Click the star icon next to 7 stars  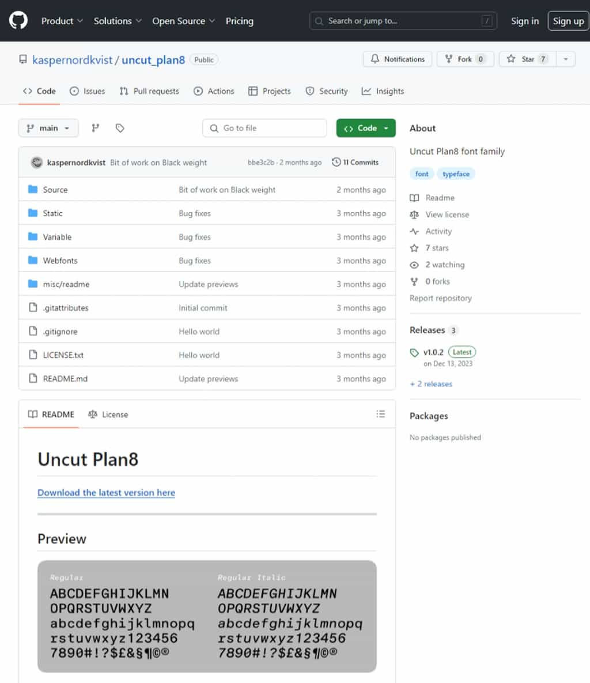(414, 248)
